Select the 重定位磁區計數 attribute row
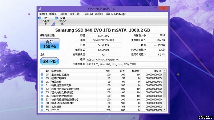 101,75
